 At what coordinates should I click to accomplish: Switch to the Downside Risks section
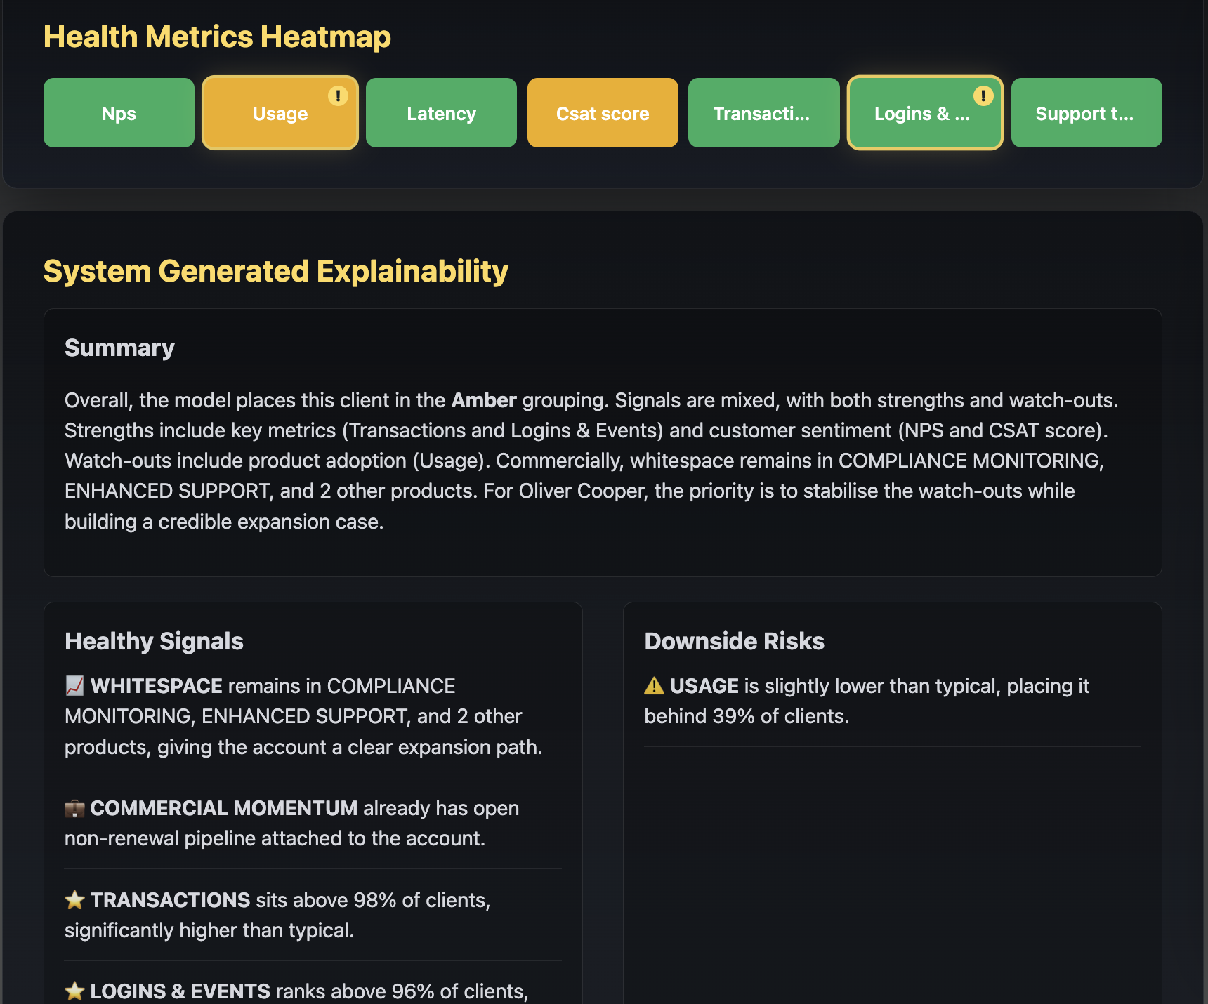[735, 641]
